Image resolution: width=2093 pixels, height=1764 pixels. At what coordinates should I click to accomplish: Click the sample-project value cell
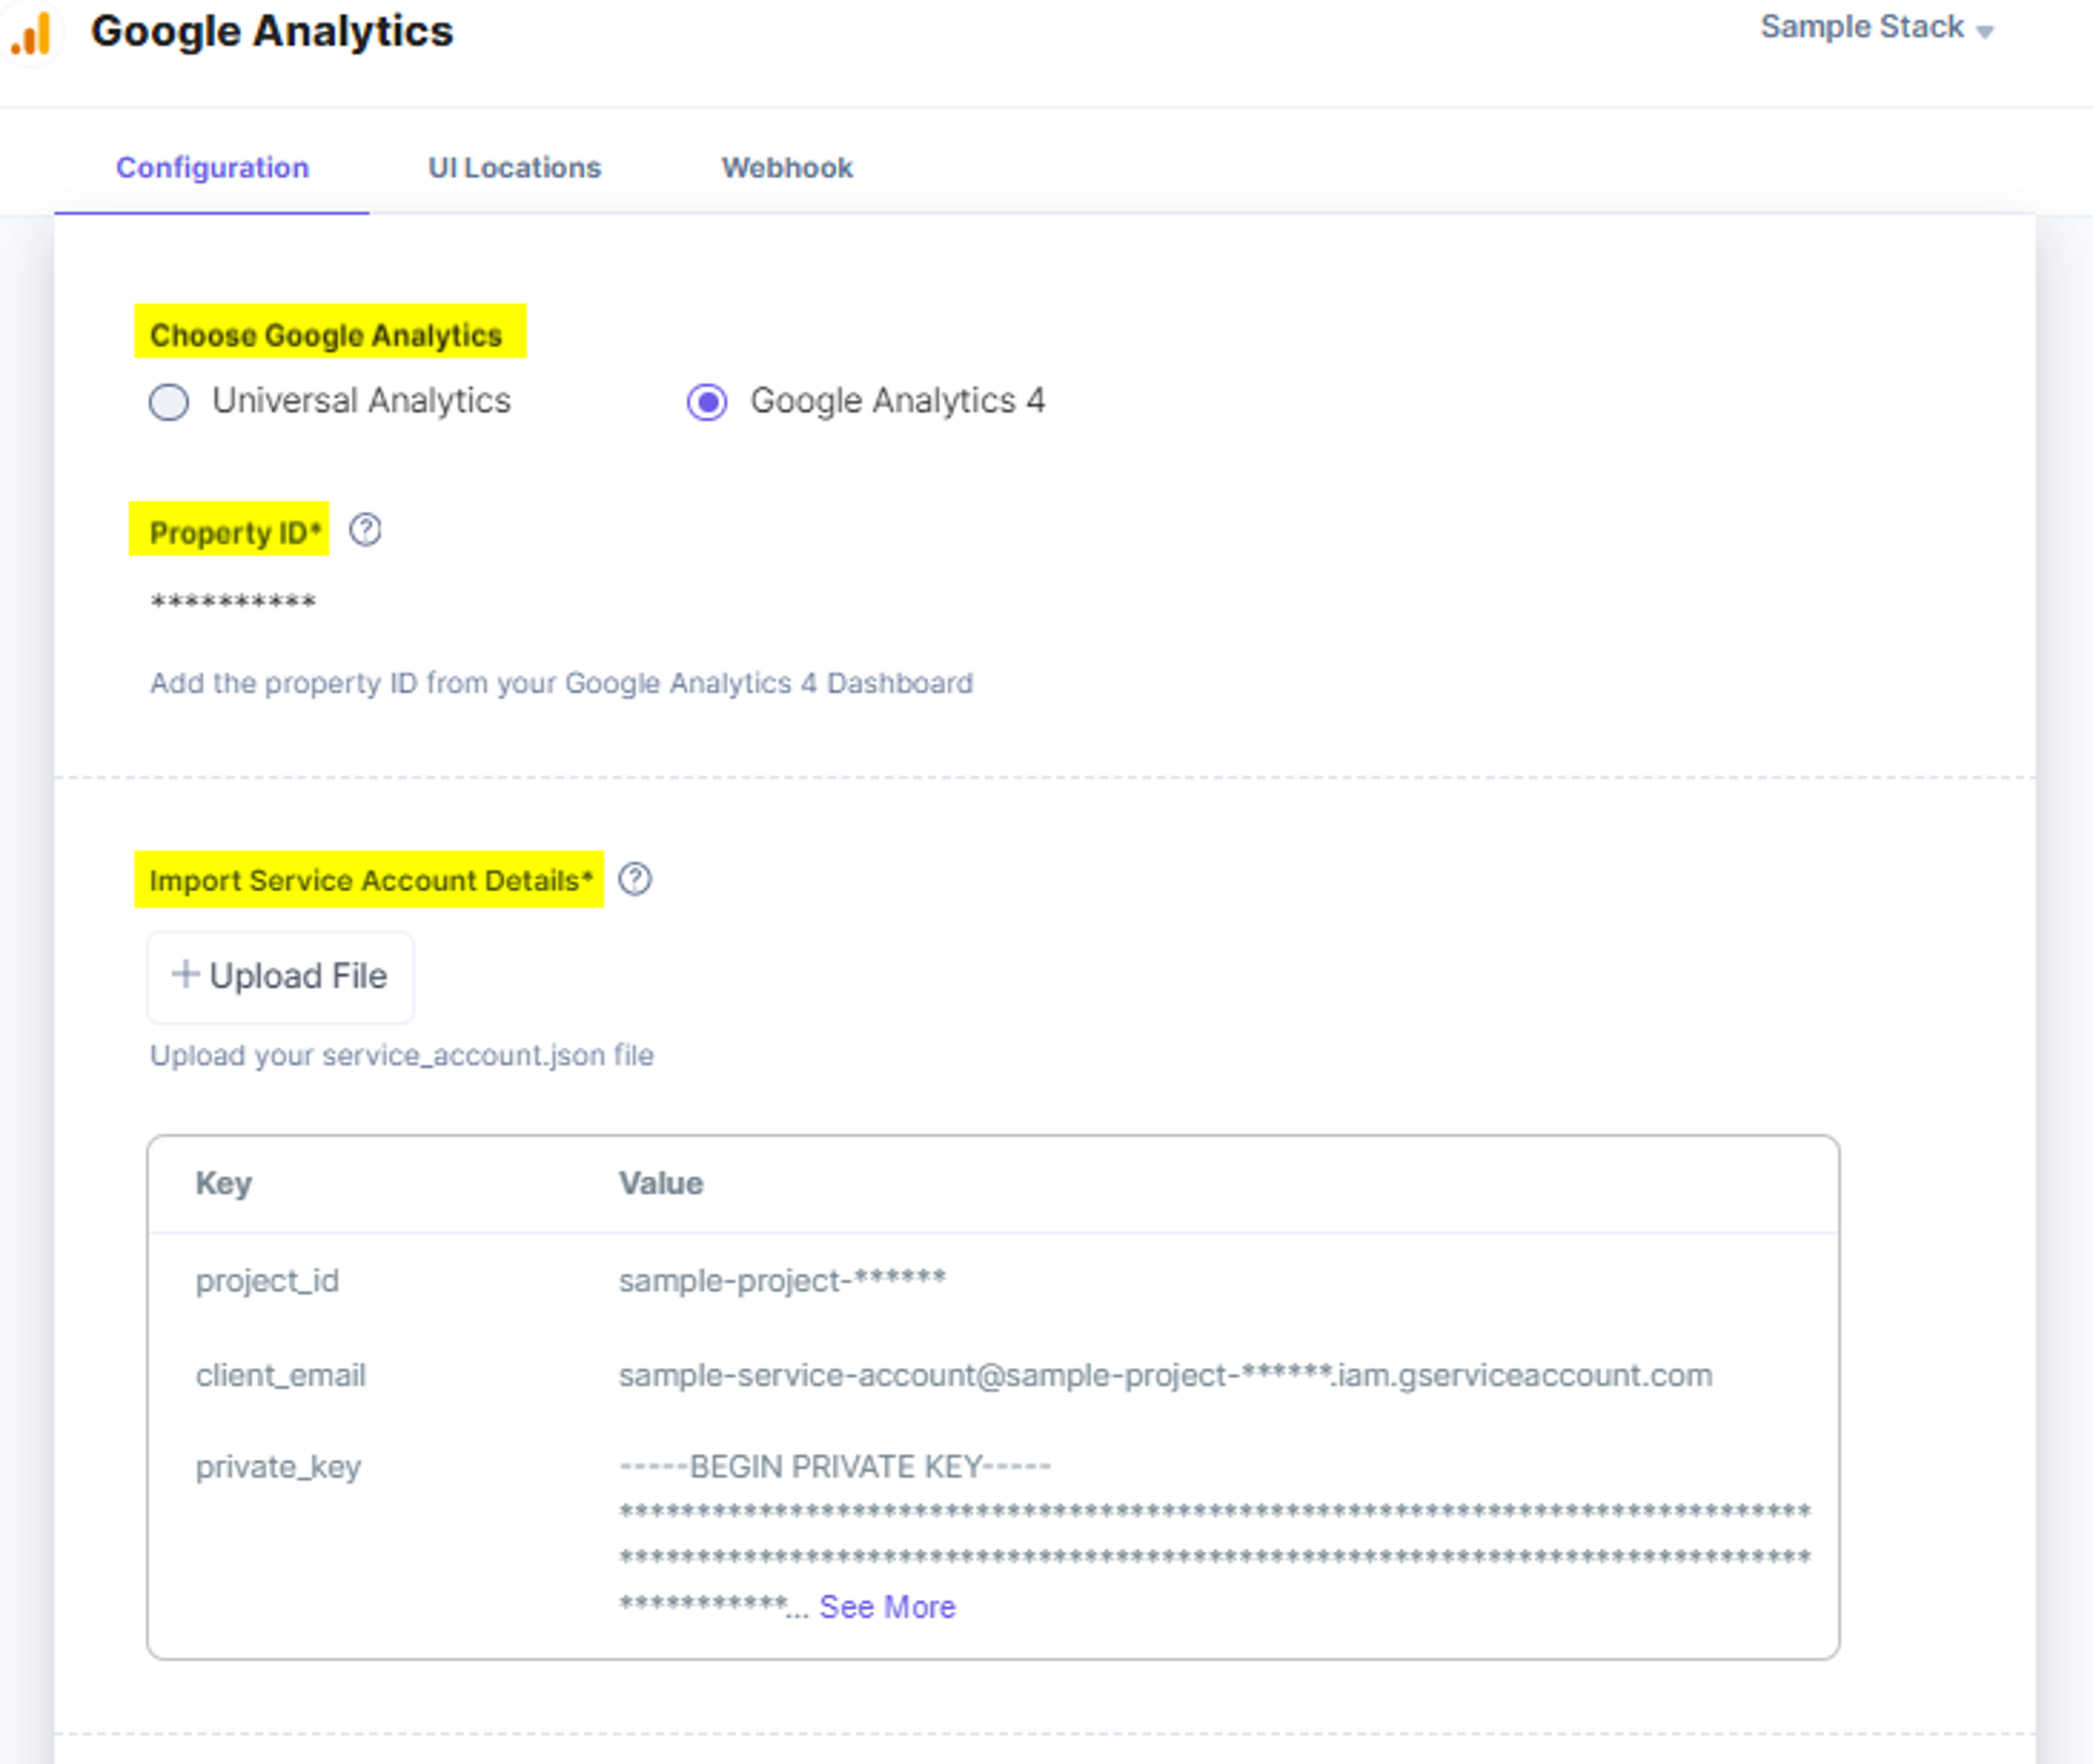[x=783, y=1281]
